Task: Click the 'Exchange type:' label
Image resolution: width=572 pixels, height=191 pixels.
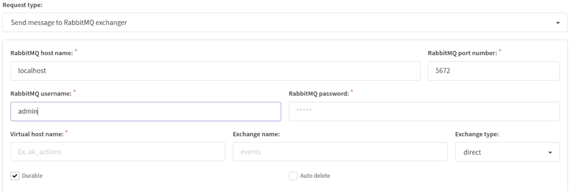Action: (x=477, y=134)
